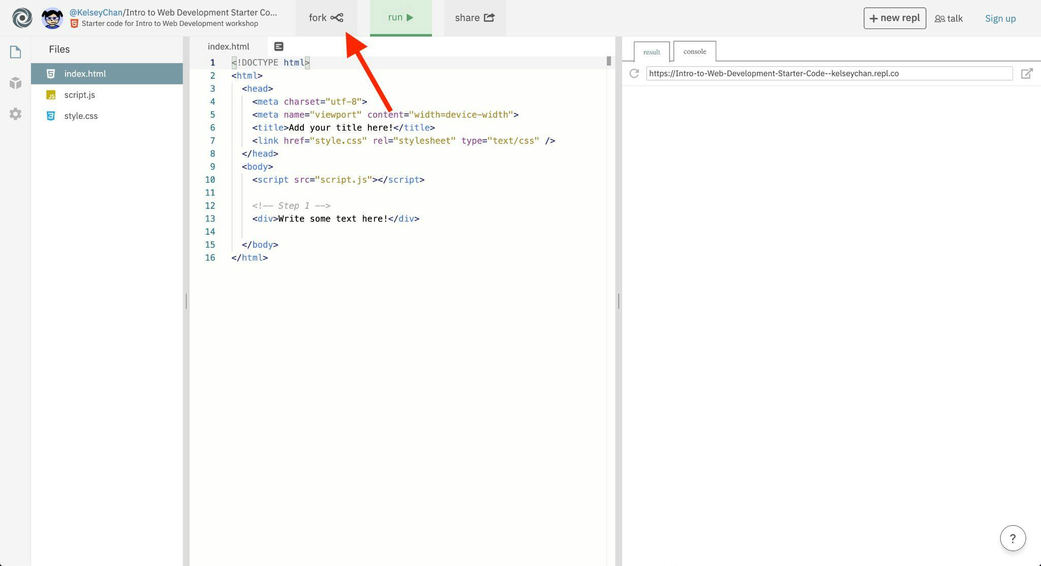Viewport: 1041px width, 566px height.
Task: Open the Packages cube icon in sidebar
Action: (x=15, y=83)
